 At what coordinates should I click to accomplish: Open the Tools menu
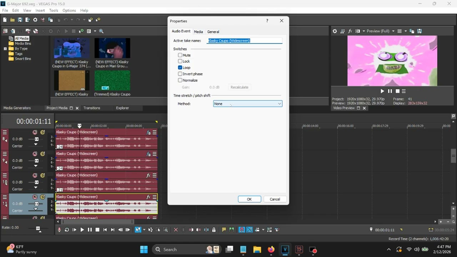(x=54, y=10)
